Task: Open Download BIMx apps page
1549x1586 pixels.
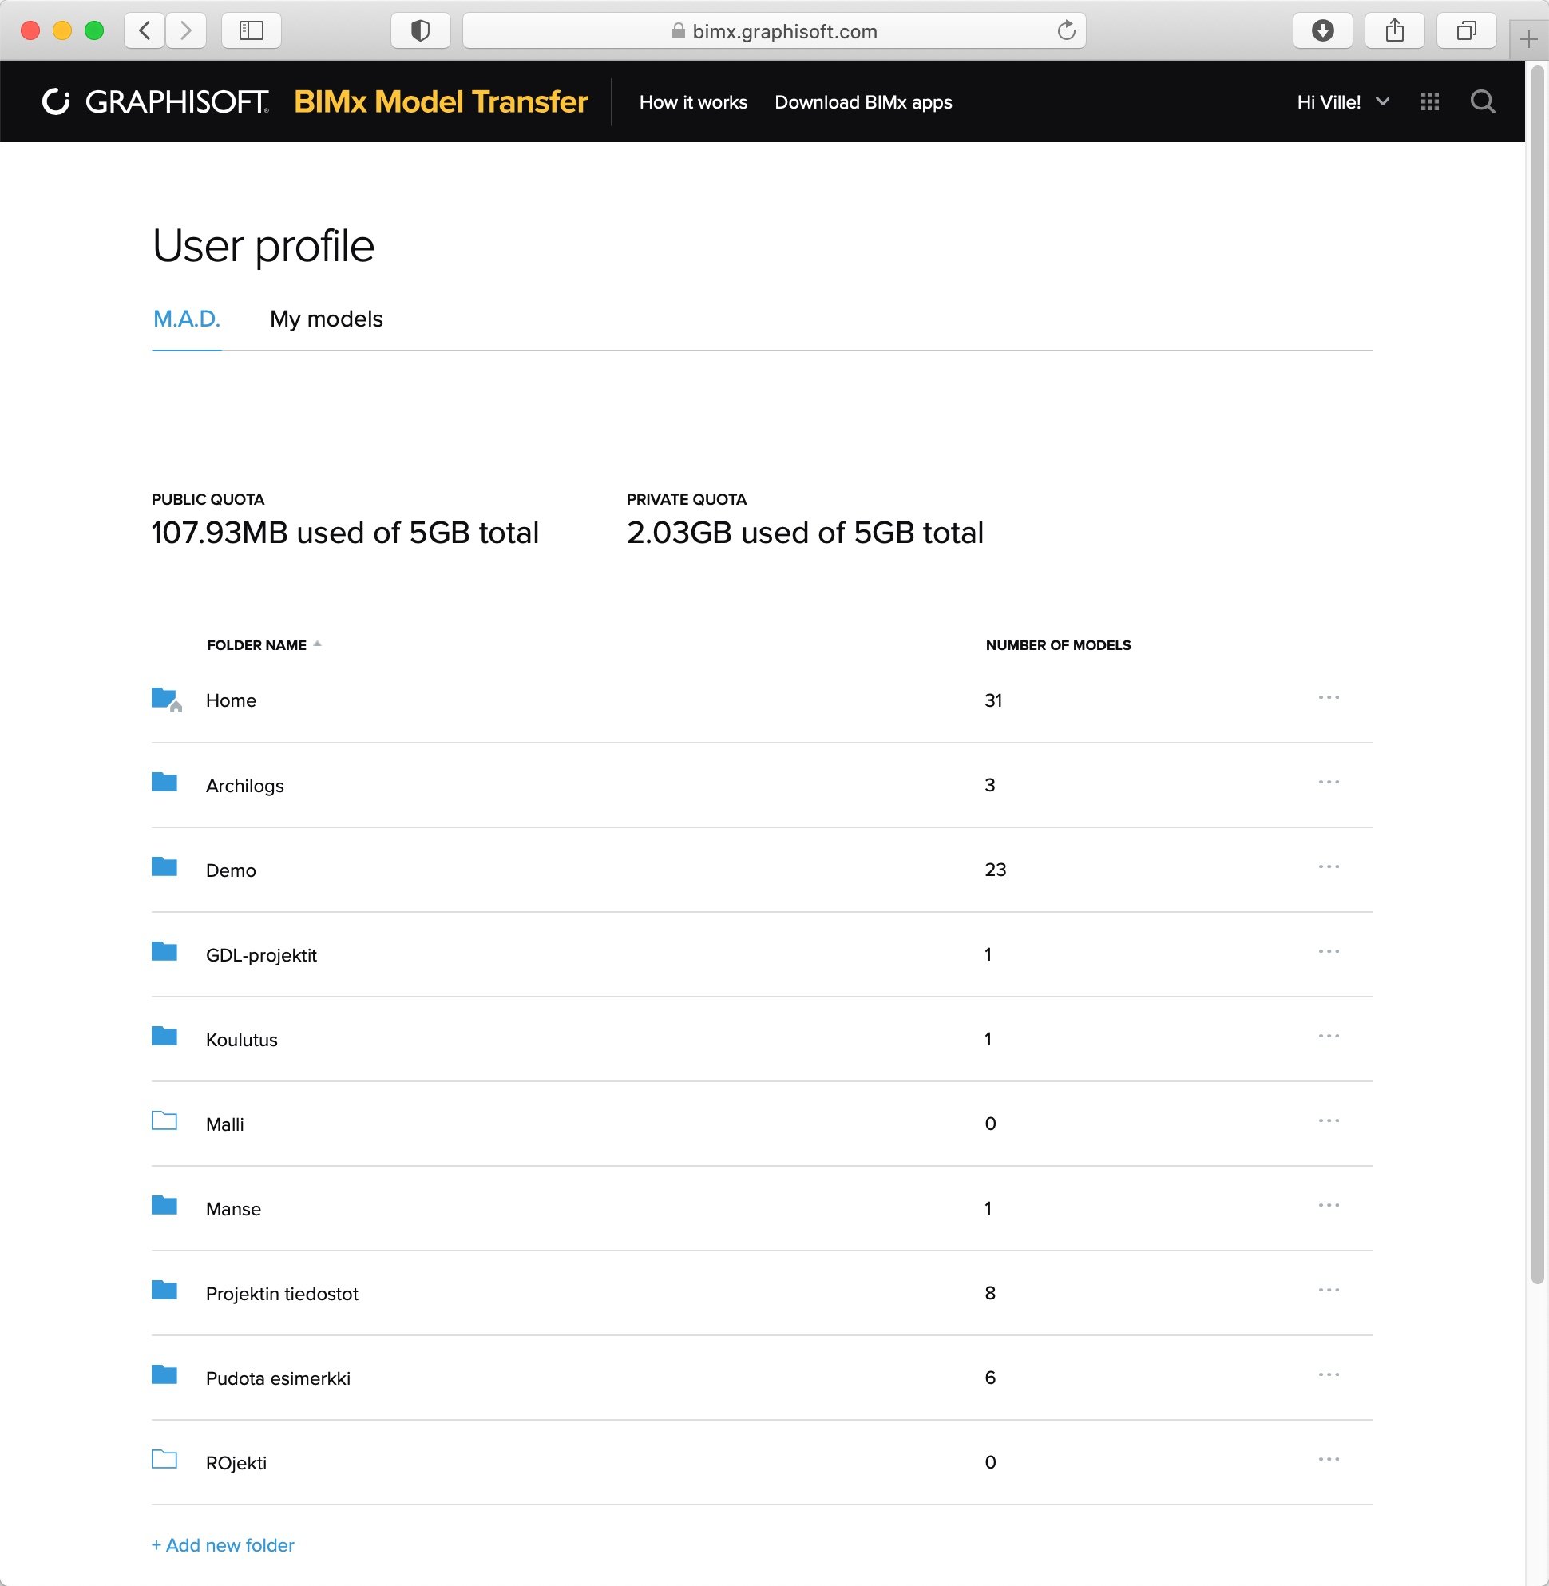Action: 863,102
